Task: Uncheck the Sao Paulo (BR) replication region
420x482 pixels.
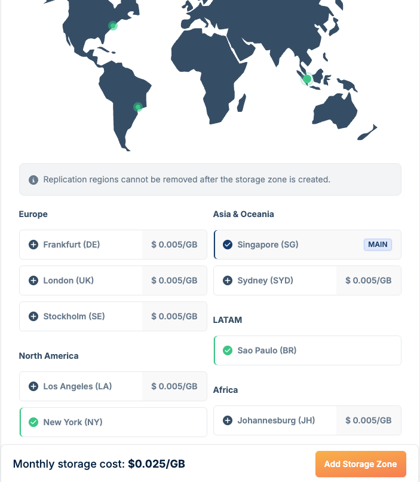Action: pos(228,350)
